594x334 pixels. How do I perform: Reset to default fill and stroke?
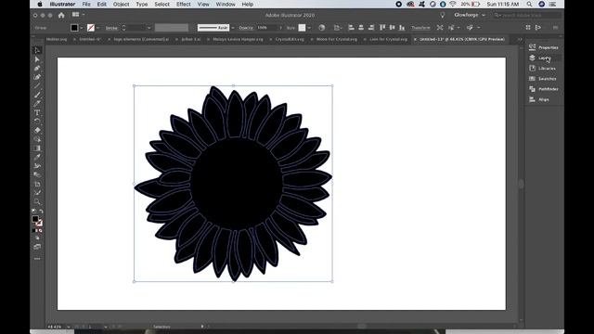point(33,212)
